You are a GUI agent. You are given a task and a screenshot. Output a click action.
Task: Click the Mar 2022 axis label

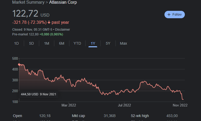tap(69, 105)
